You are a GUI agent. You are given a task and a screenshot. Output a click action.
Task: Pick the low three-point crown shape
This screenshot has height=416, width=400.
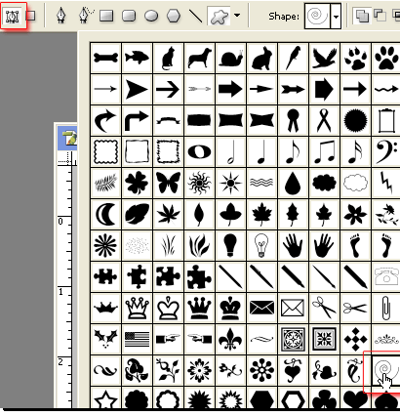[x=105, y=308]
